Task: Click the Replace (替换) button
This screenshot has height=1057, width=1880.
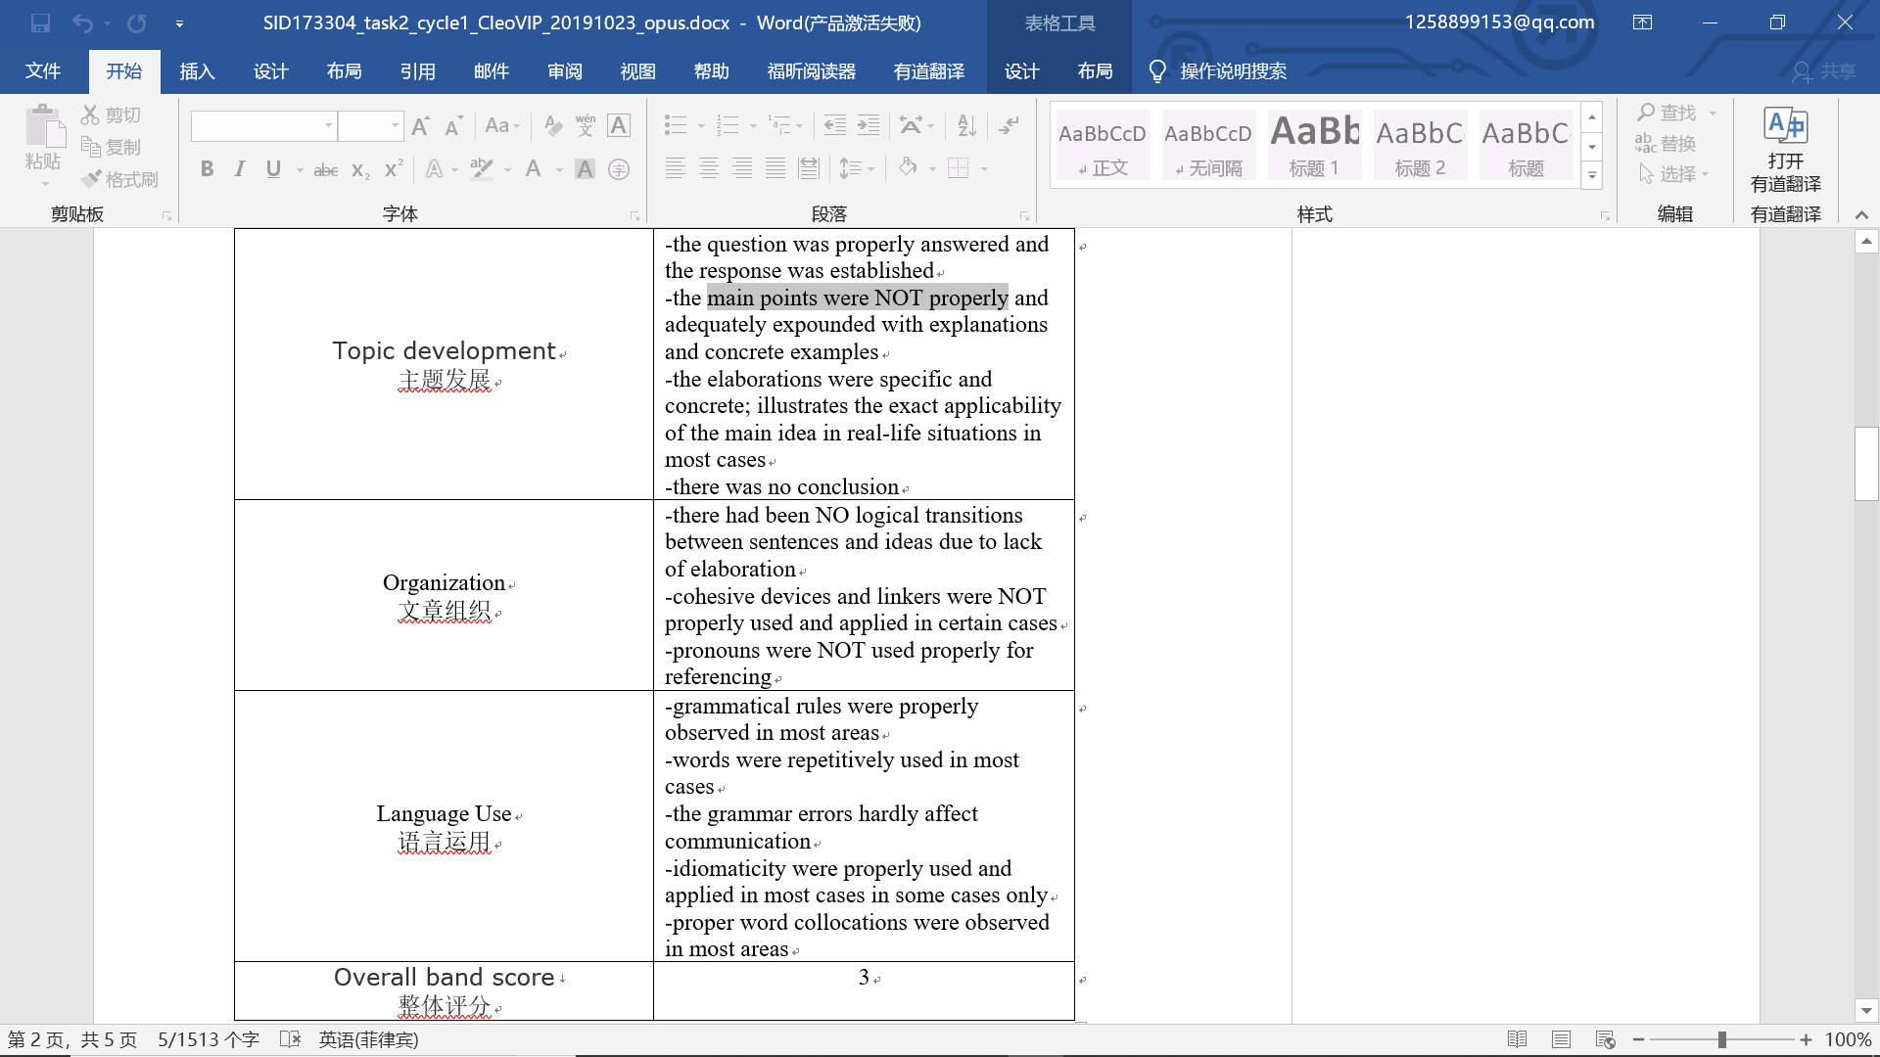Action: tap(1667, 143)
